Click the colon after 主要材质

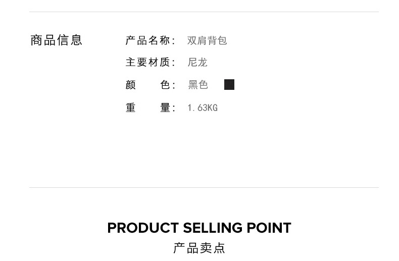pyautogui.click(x=174, y=63)
